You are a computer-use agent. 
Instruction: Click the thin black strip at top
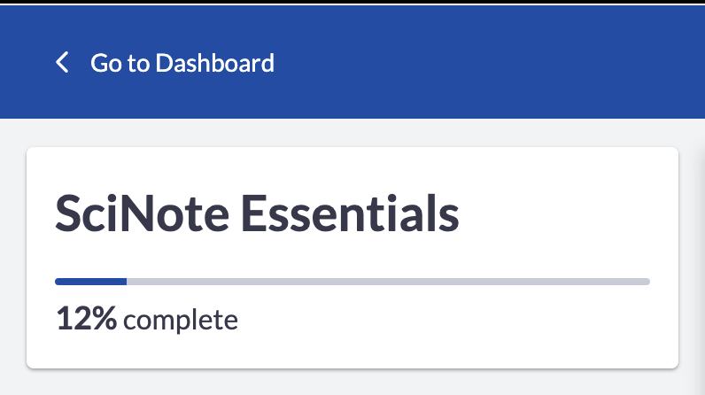(354, 2)
